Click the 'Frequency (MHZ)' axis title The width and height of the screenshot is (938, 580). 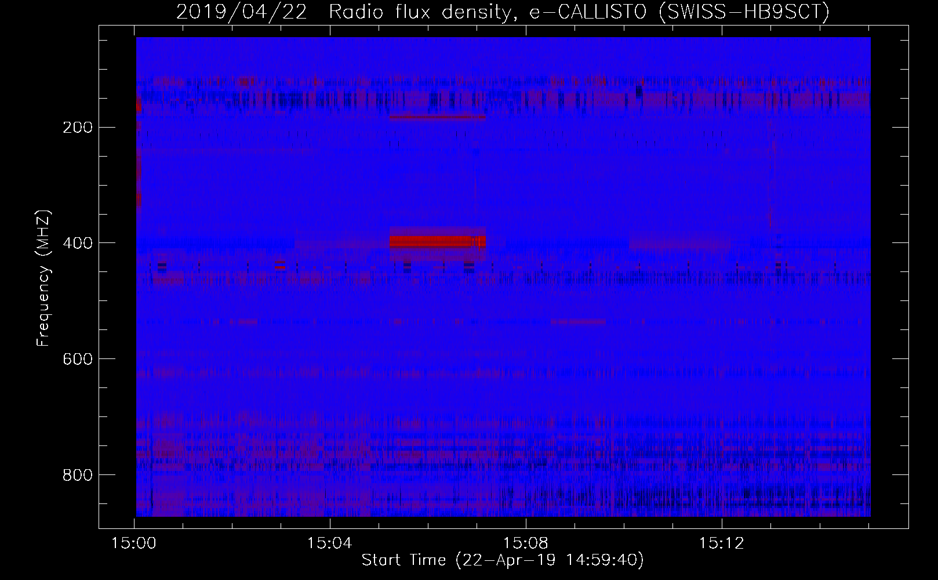point(44,278)
